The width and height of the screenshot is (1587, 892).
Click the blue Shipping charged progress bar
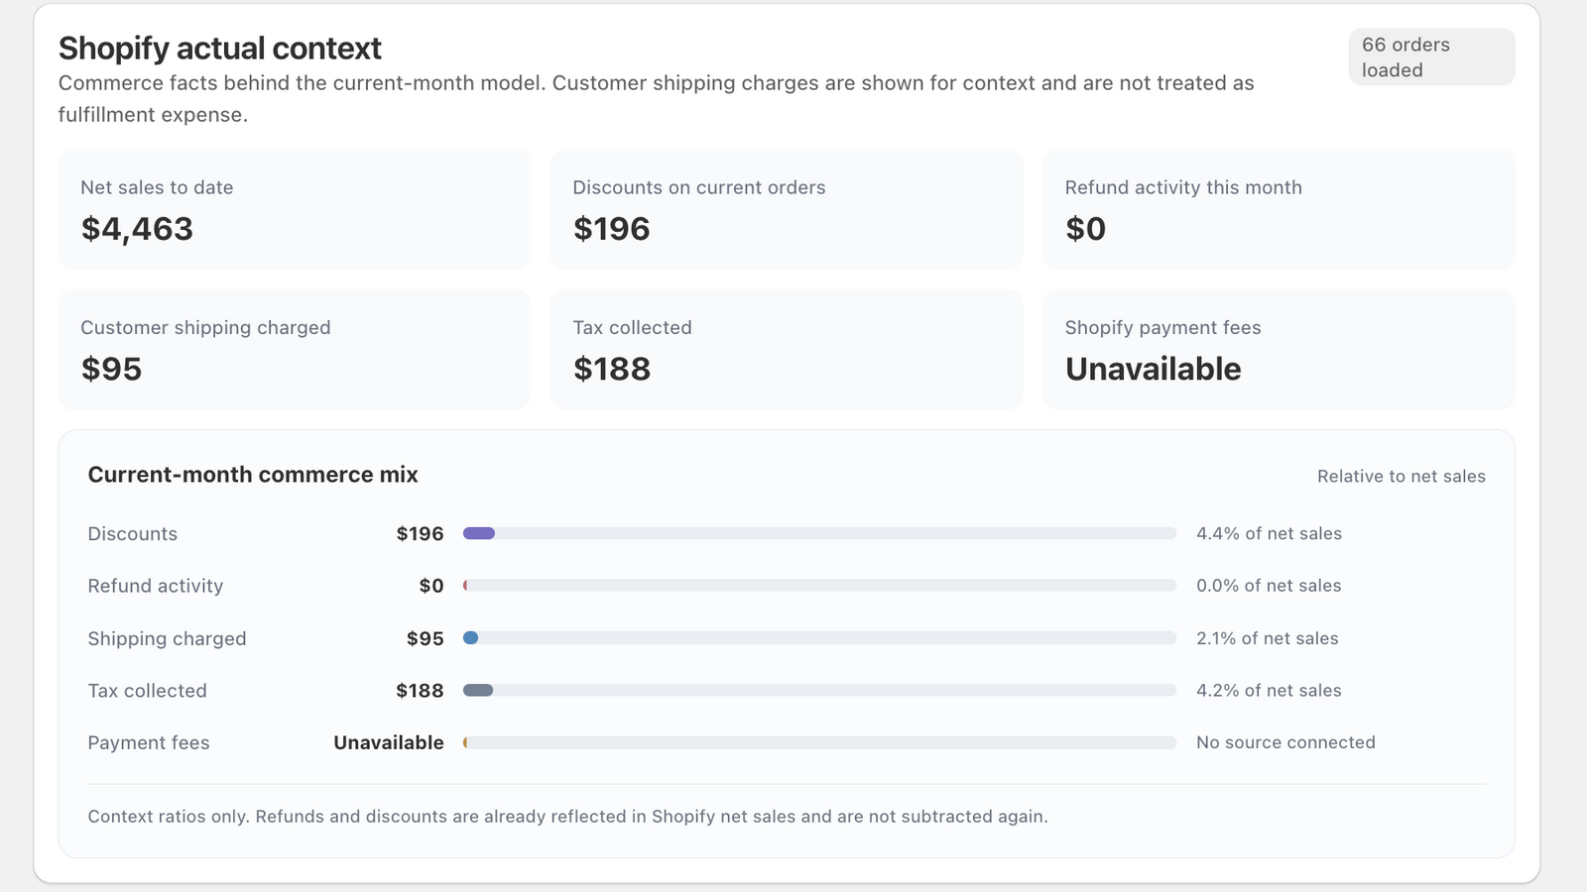(x=819, y=638)
